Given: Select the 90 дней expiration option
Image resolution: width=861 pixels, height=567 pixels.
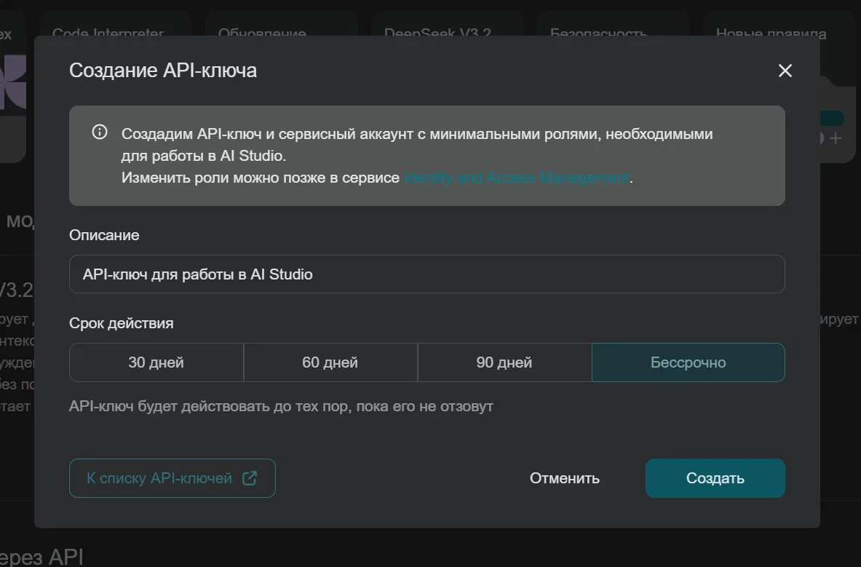Looking at the screenshot, I should click(504, 362).
